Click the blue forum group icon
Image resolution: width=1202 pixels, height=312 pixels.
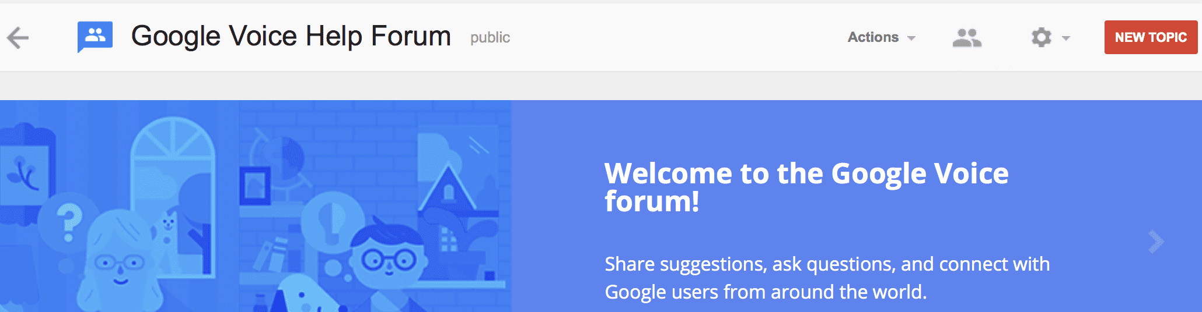point(95,37)
